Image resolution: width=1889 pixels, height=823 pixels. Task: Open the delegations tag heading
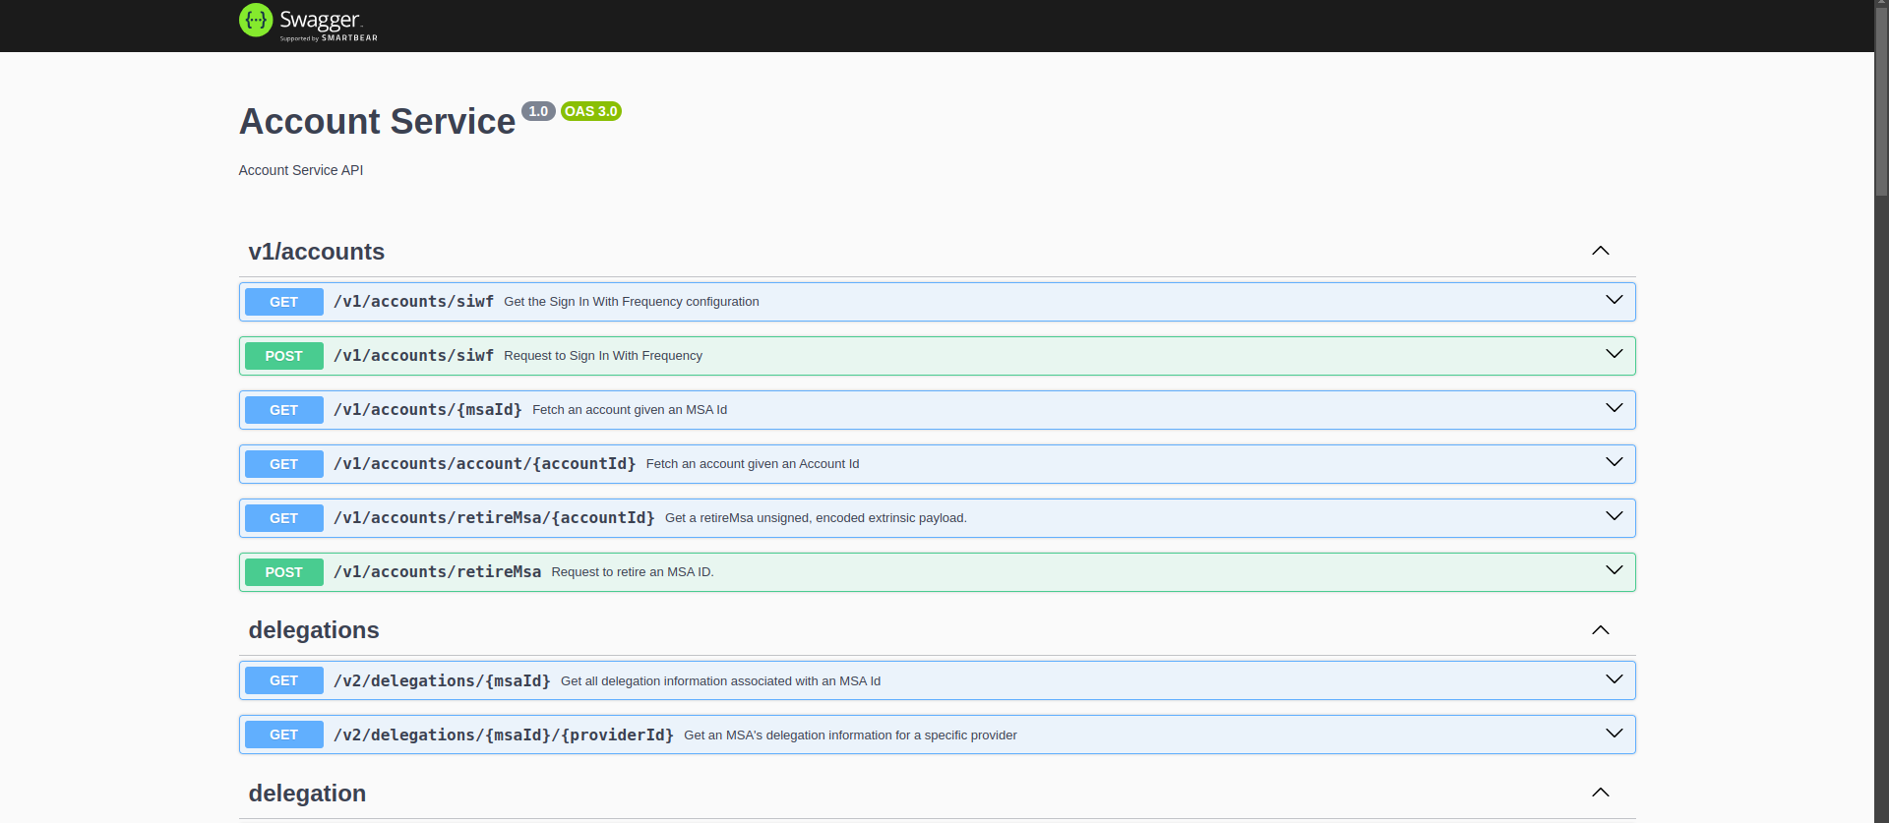(x=314, y=630)
